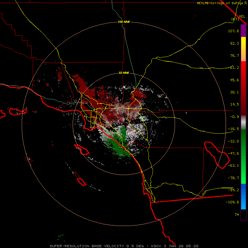Select the -16.5 value on the velocity scale
Screen dimensions: 248x248
pyautogui.click(x=233, y=129)
